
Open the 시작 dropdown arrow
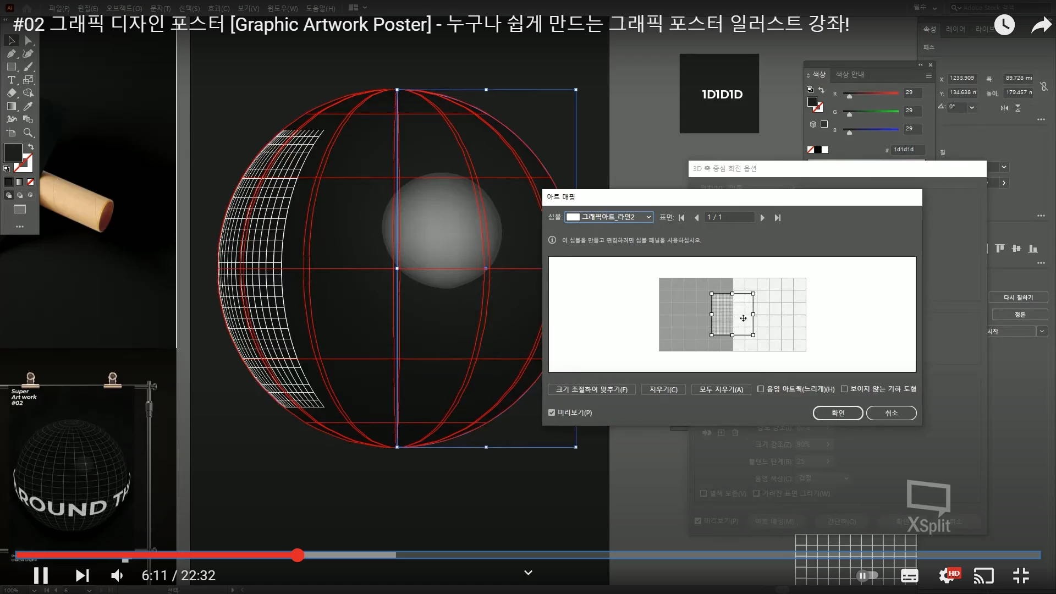click(1042, 331)
